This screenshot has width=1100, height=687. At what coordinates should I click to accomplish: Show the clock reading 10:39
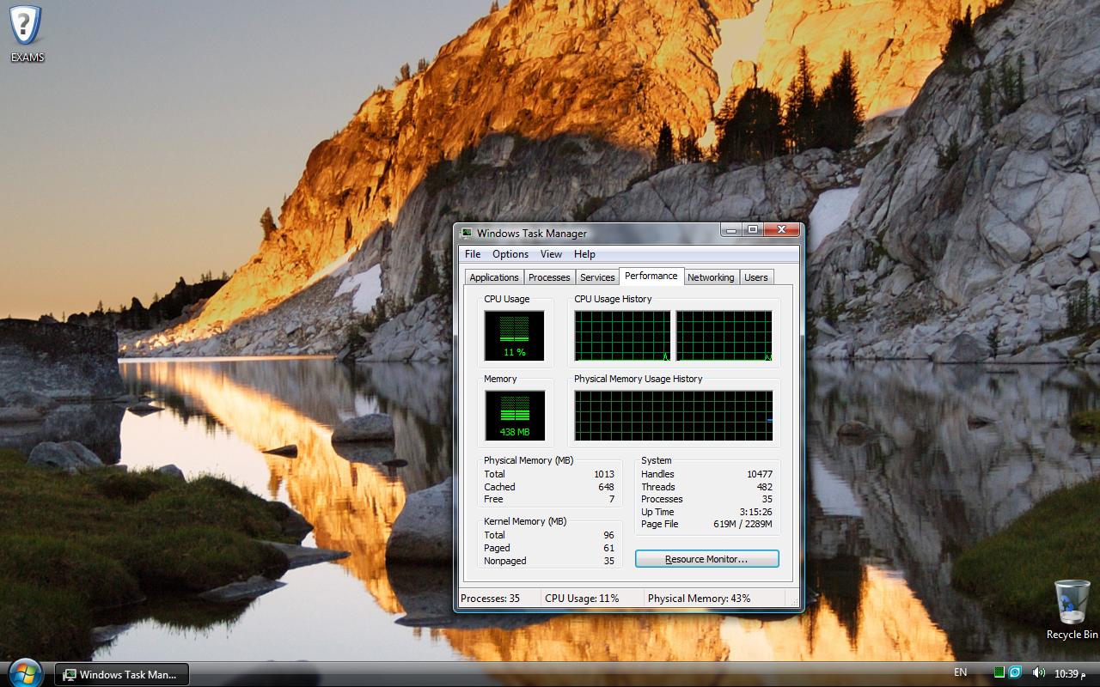point(1071,673)
